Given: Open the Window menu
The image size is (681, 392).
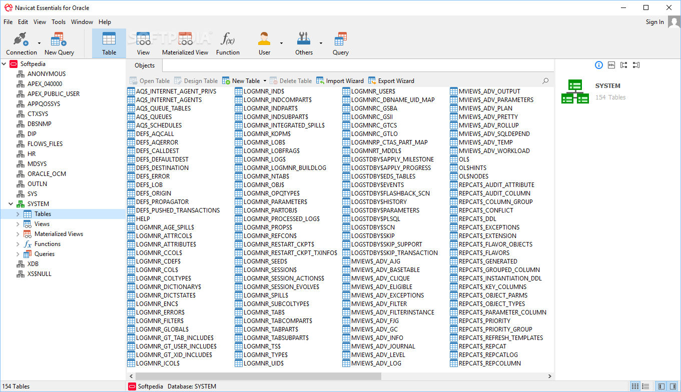Looking at the screenshot, I should pos(82,22).
